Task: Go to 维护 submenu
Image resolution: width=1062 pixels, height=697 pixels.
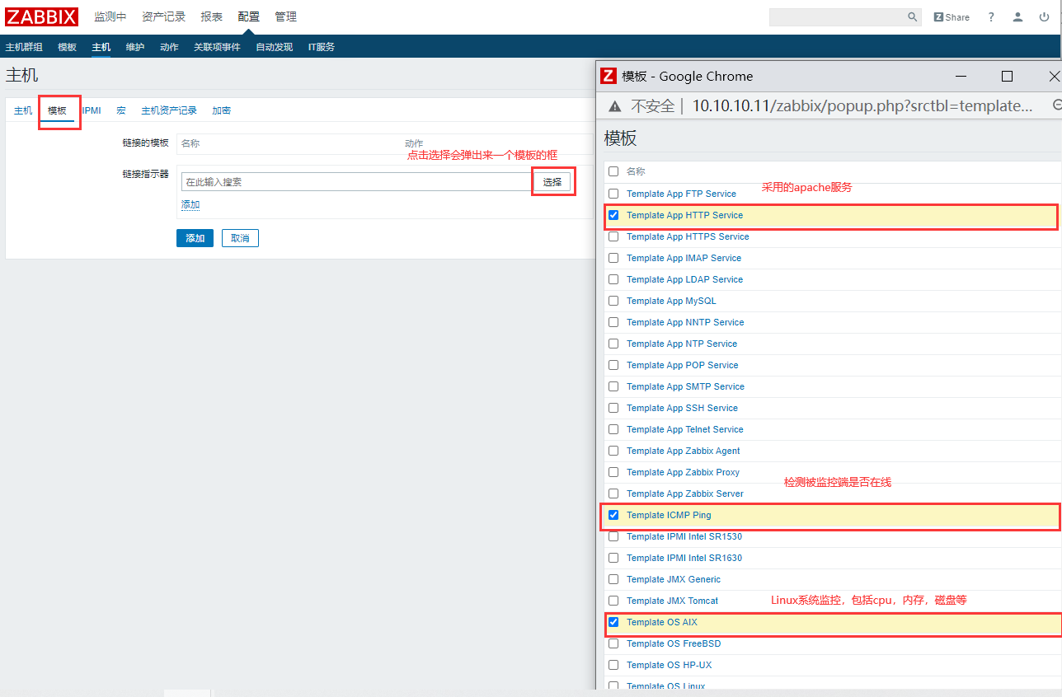Action: point(135,47)
